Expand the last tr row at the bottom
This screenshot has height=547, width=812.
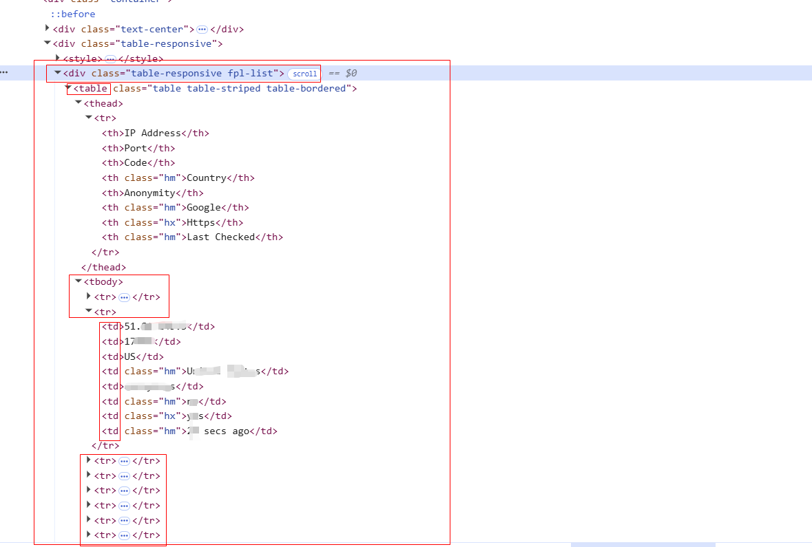pyautogui.click(x=89, y=534)
